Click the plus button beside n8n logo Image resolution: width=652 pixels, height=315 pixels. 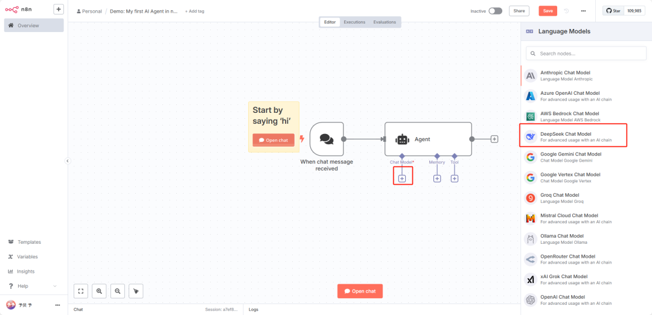pos(59,9)
